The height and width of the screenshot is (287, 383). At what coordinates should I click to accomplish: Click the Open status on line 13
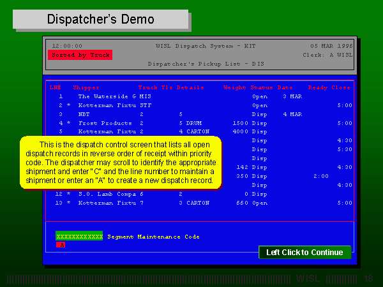point(260,203)
